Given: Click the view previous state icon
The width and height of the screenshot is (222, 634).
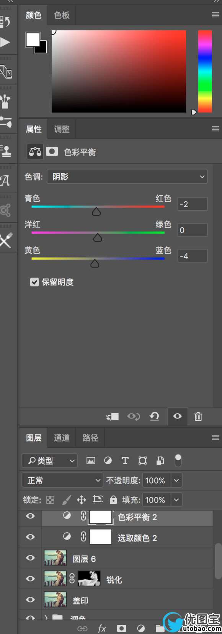Looking at the screenshot, I should [134, 417].
